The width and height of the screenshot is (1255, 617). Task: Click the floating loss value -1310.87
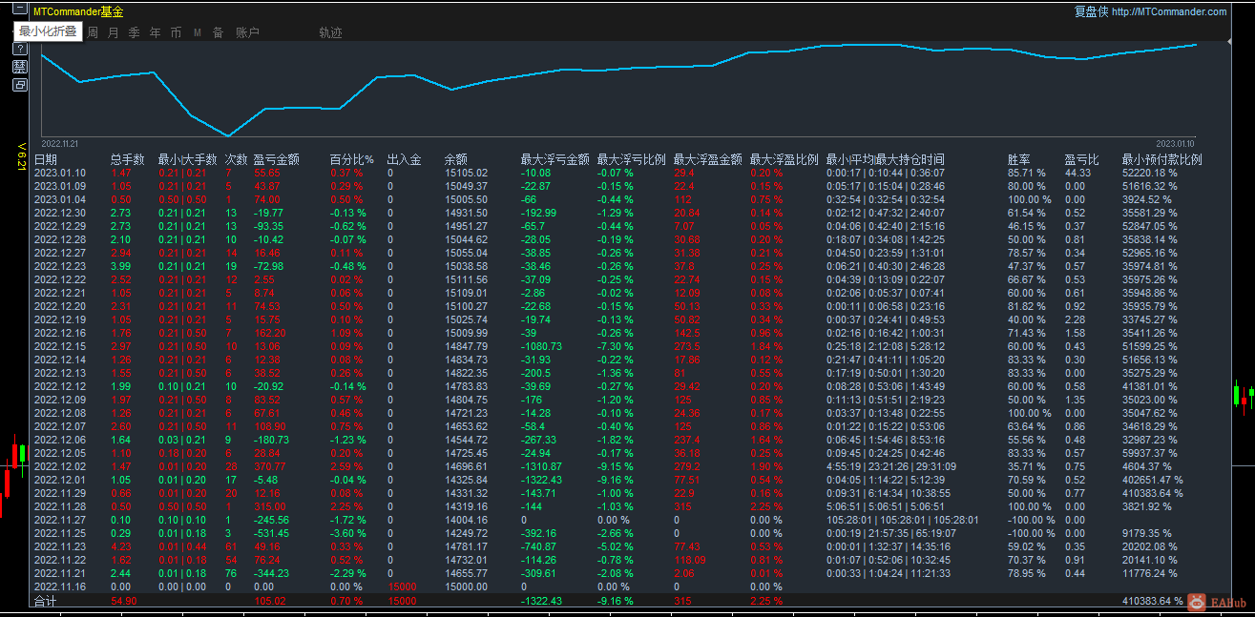tap(541, 466)
